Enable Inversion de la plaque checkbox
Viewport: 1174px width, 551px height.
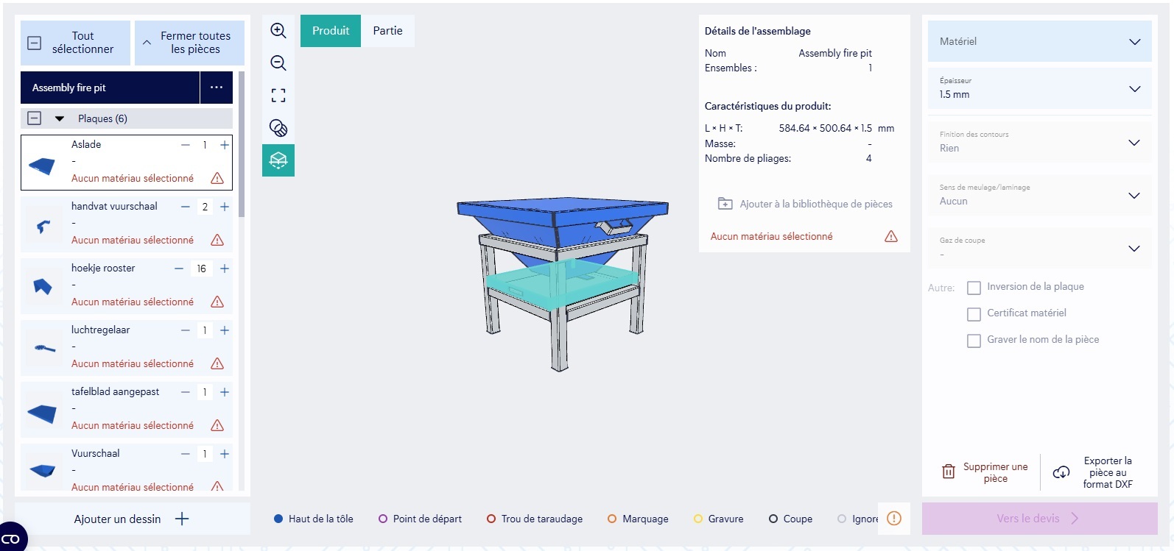point(974,288)
